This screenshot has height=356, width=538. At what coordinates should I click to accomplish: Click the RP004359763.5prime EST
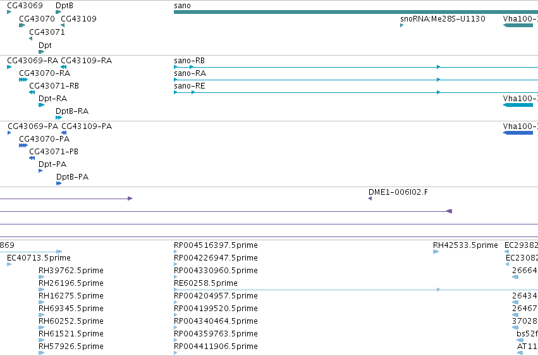176,340
